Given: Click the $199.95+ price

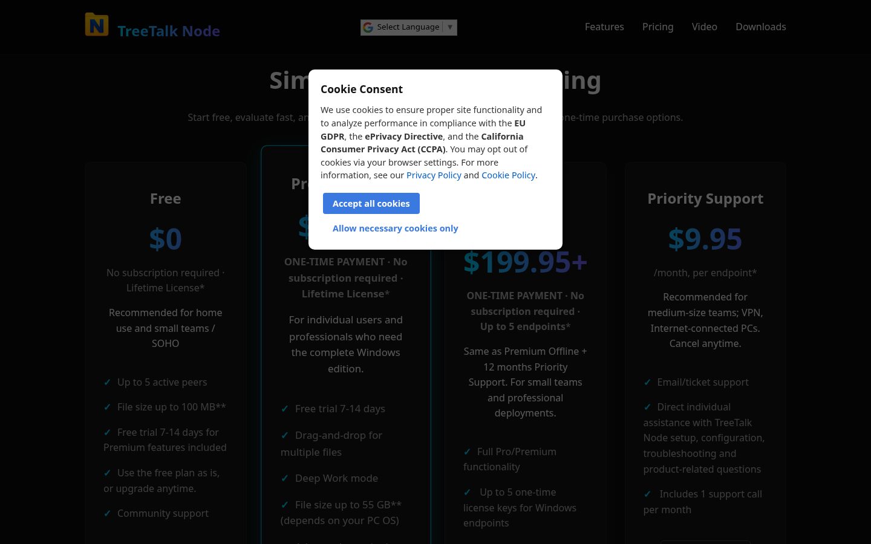Looking at the screenshot, I should [525, 262].
